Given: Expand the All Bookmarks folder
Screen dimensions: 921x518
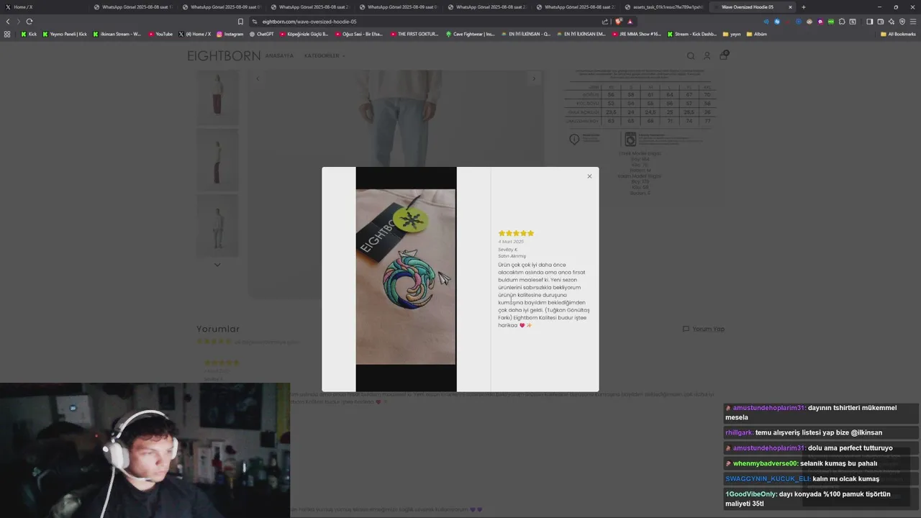Looking at the screenshot, I should (x=898, y=34).
